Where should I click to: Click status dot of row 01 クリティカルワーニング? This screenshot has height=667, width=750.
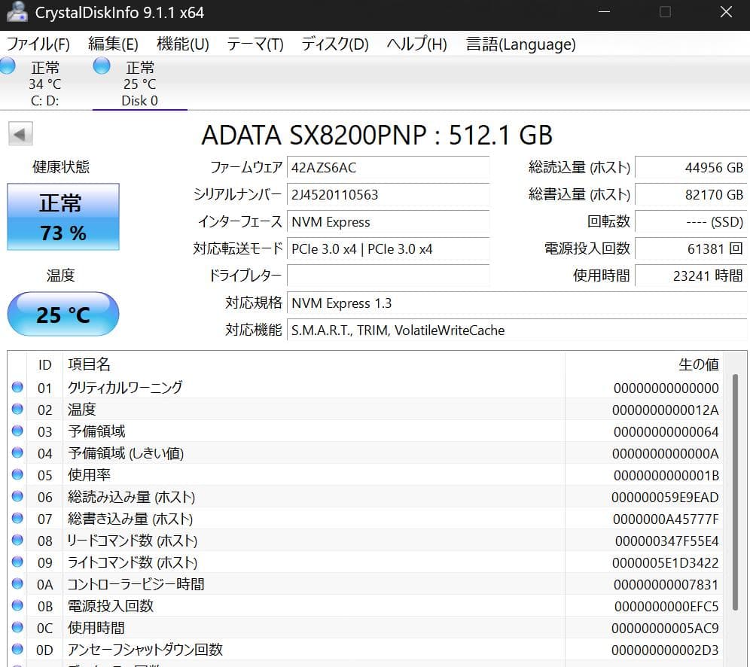coord(18,387)
